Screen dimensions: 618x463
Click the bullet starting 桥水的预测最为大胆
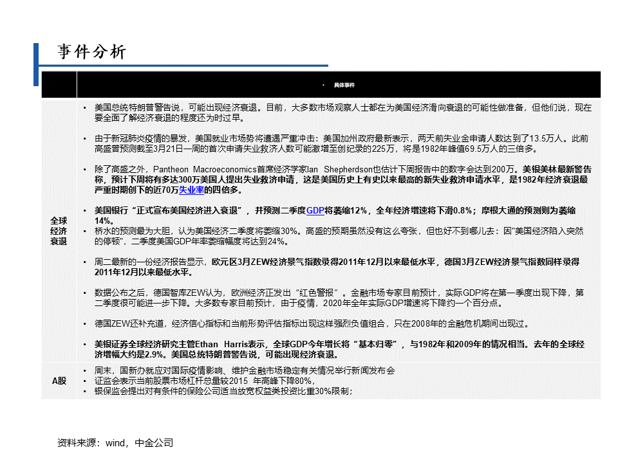[x=339, y=236]
